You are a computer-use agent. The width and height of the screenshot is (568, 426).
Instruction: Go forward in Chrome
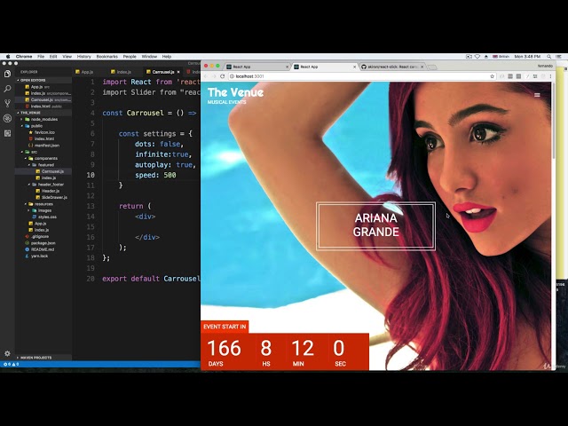pyautogui.click(x=214, y=76)
